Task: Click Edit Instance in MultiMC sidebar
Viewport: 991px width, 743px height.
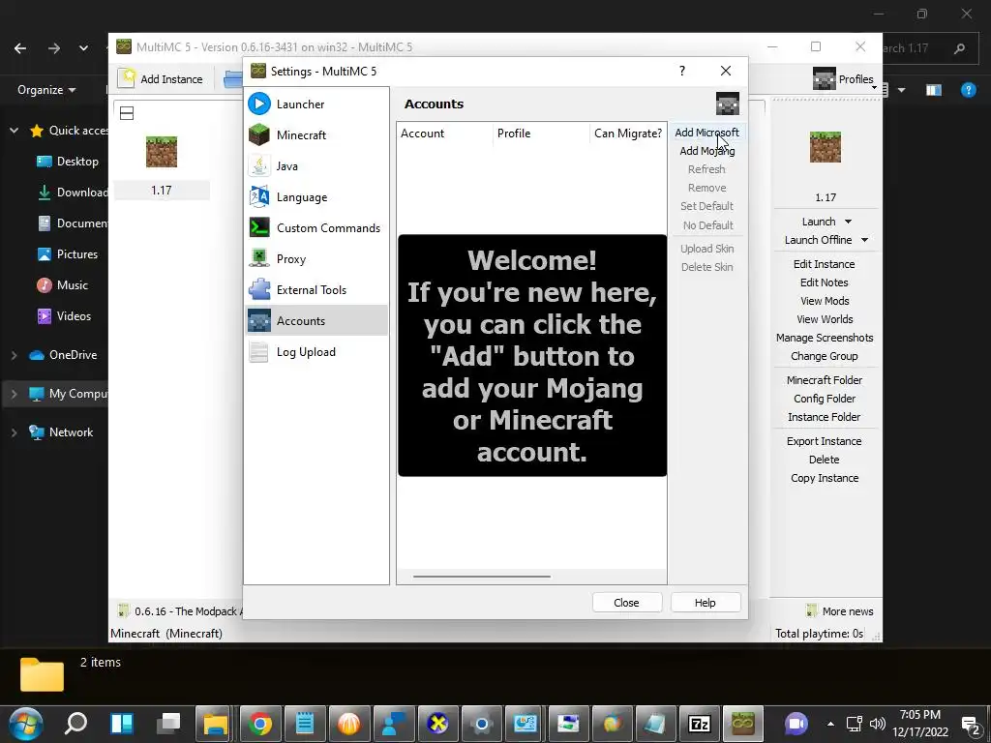Action: coord(825,264)
